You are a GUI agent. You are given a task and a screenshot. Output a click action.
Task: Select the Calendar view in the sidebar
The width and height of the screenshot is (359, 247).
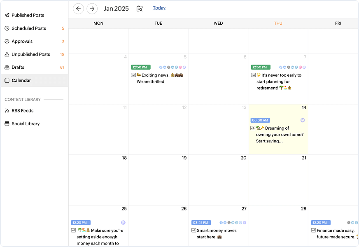pos(21,79)
